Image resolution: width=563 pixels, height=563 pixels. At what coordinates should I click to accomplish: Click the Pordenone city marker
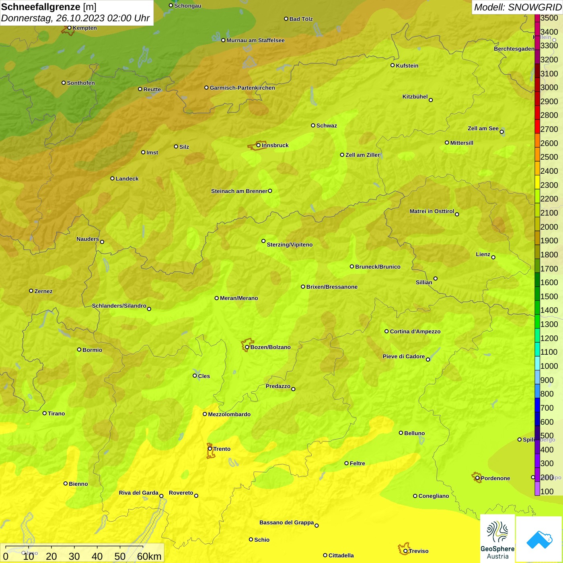click(x=477, y=478)
